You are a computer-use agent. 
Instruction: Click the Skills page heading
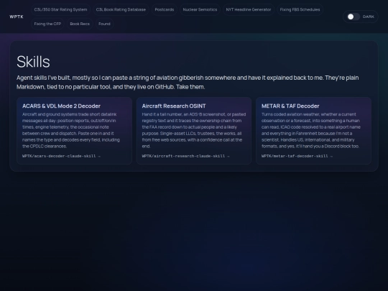[33, 62]
